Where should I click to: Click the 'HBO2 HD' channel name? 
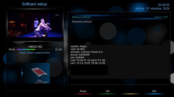35,47
